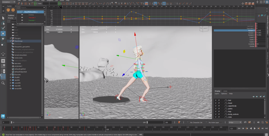
Task: Click the Graph Editor insert keys tool icon
Action: coord(22,3)
